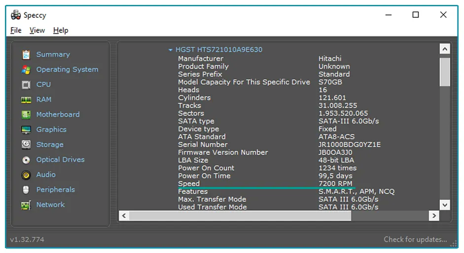Click the Motherboard icon in sidebar

point(26,115)
